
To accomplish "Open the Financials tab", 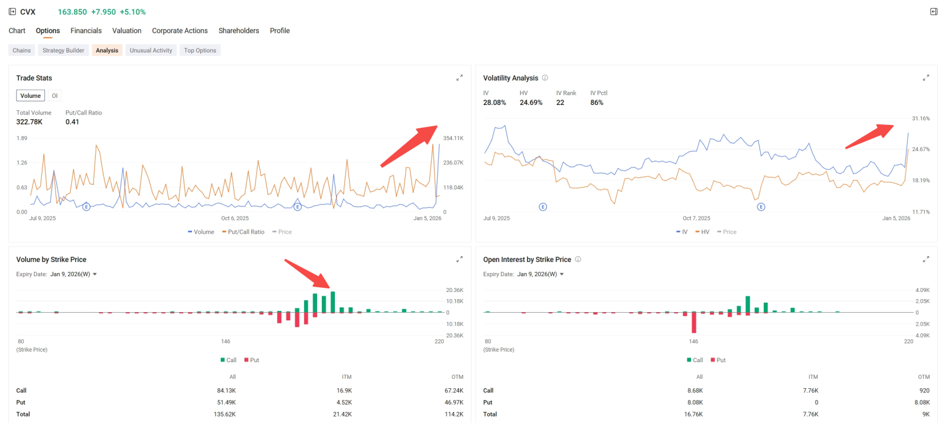I will coord(86,31).
